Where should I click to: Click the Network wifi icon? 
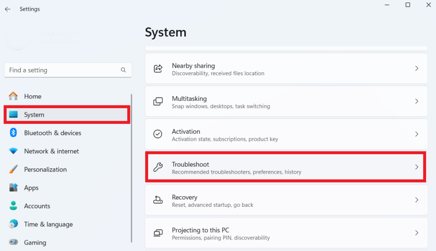[x=13, y=151]
